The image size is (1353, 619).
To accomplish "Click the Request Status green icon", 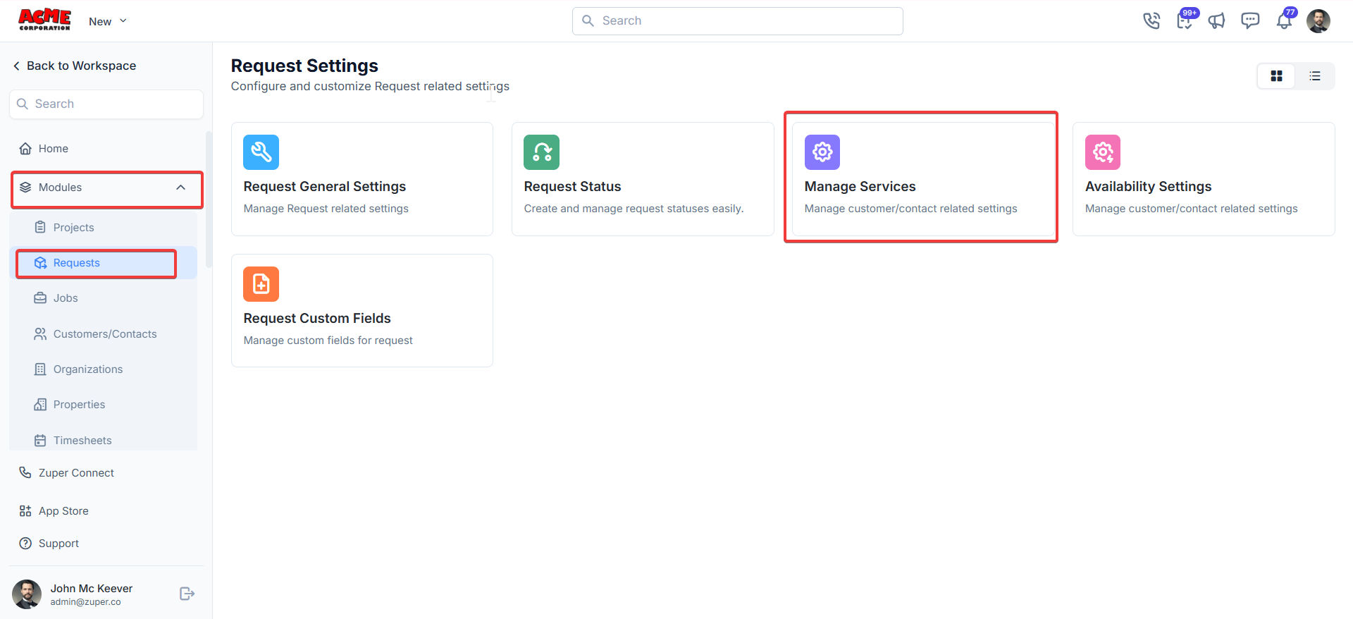I will pyautogui.click(x=541, y=152).
